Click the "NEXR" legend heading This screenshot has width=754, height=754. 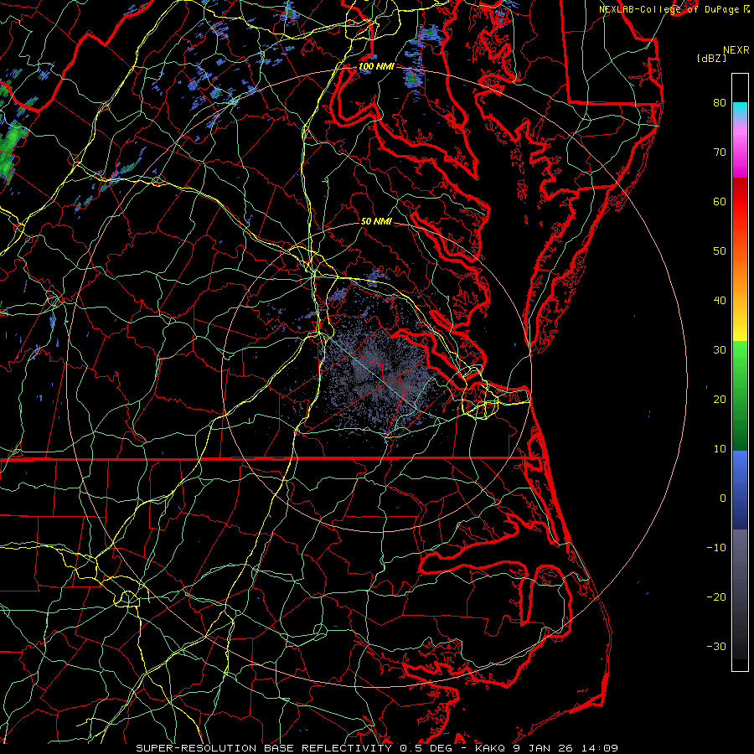[x=736, y=50]
